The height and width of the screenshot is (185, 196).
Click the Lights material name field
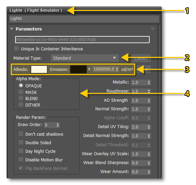(84, 19)
